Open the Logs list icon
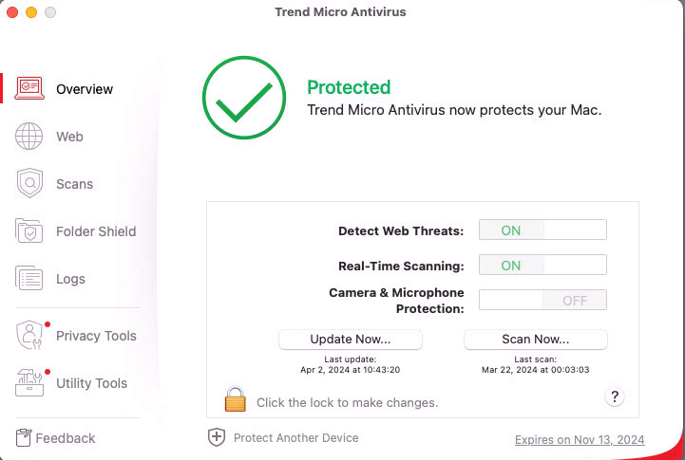The image size is (685, 460). [29, 279]
